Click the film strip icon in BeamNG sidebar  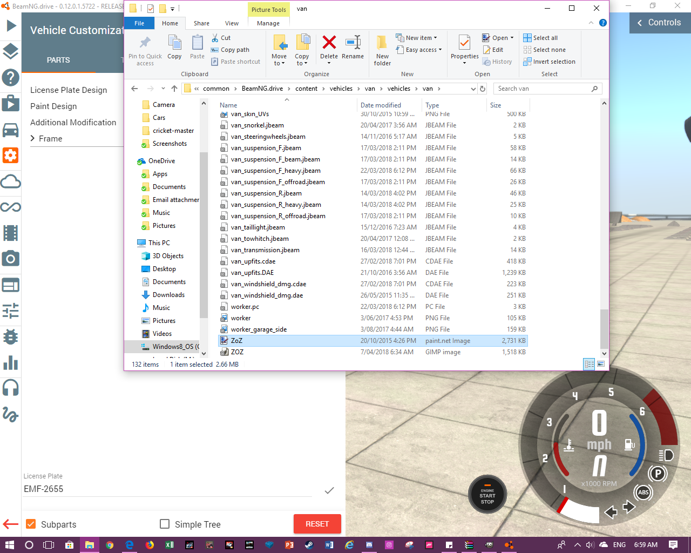pyautogui.click(x=10, y=233)
